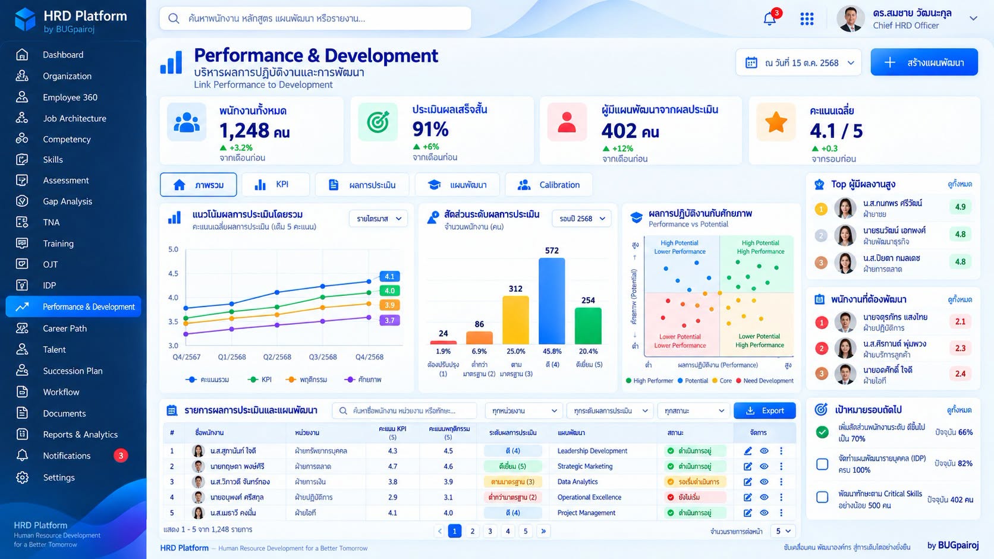This screenshot has width=994, height=559.
Task: Click the Competency sidebar icon
Action: point(22,138)
